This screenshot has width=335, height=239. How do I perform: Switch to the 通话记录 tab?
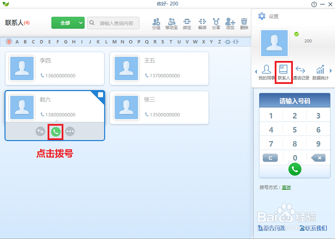click(x=302, y=72)
